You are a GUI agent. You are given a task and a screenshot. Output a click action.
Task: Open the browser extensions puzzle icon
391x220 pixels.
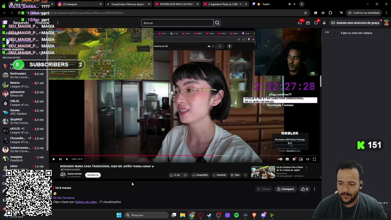(330, 13)
